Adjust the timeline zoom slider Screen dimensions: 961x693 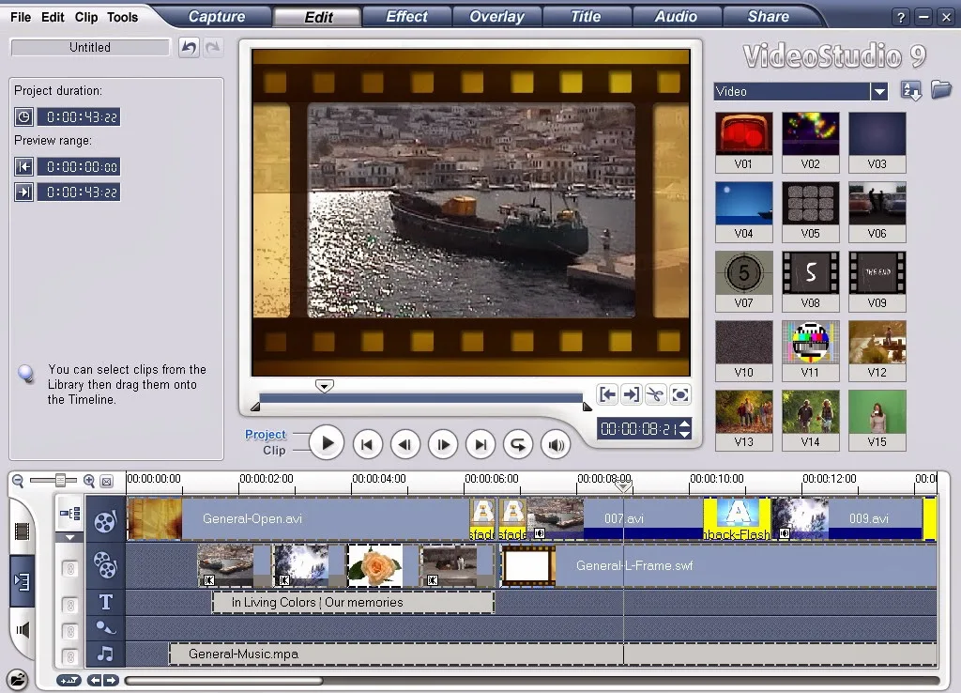tap(60, 481)
